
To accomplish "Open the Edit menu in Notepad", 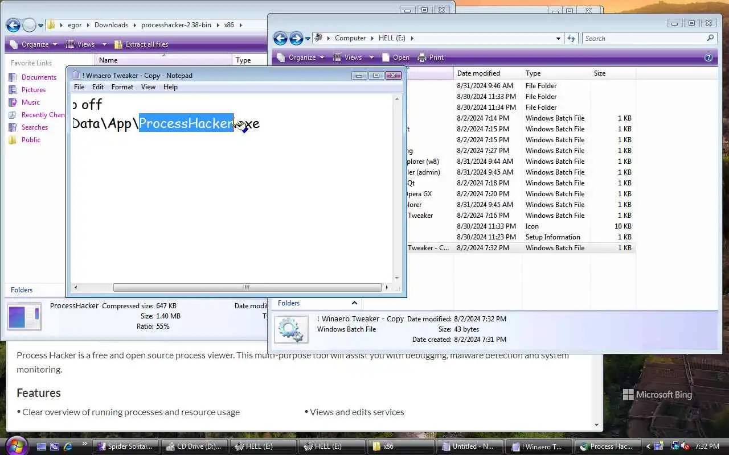I will coord(98,87).
